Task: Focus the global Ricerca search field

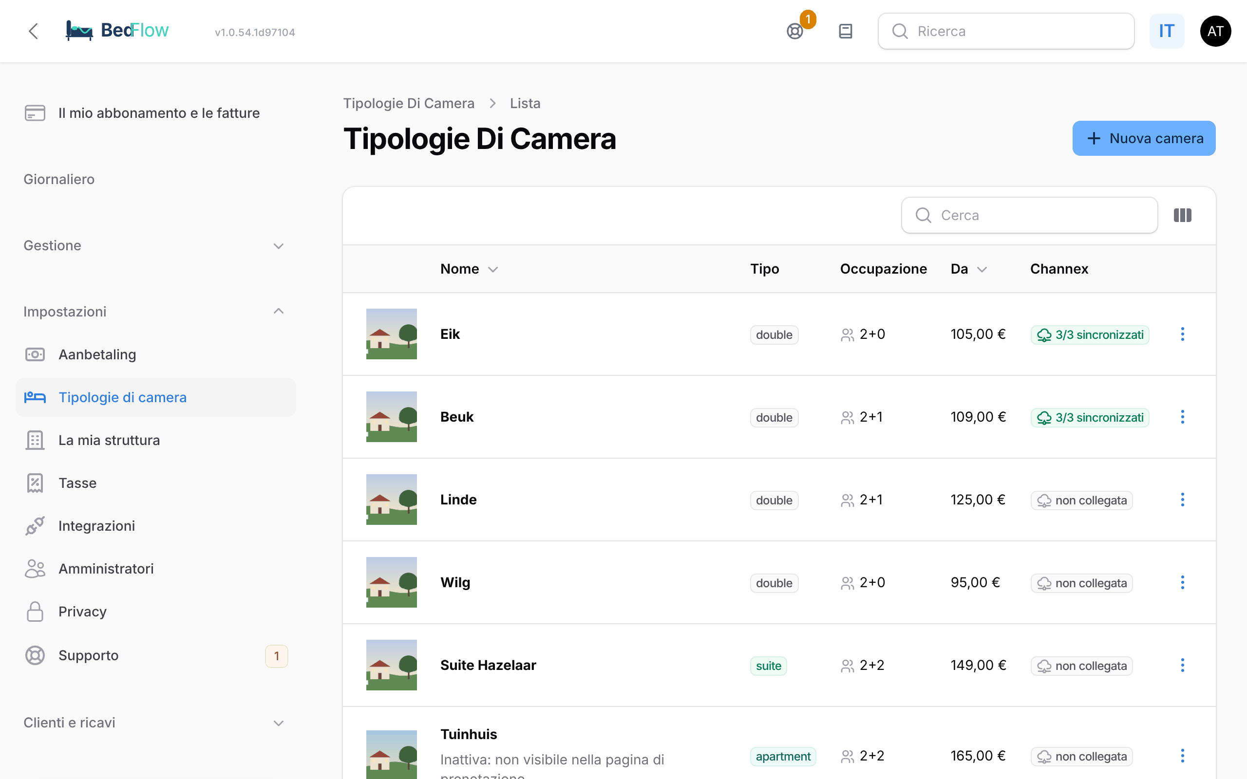Action: [x=1006, y=32]
